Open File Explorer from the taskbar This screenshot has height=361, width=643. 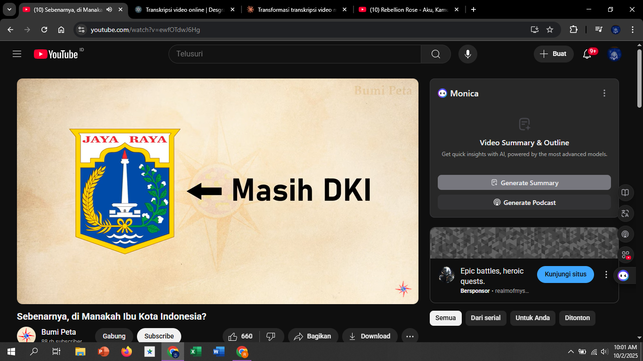[x=80, y=351]
